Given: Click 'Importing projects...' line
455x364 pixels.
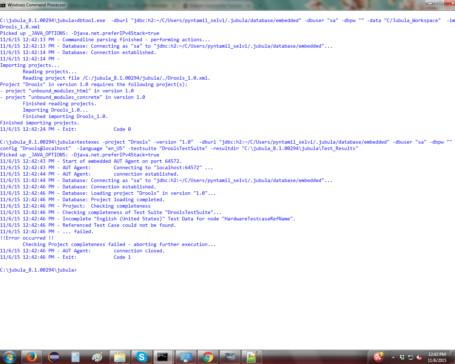Looking at the screenshot, I should (x=30, y=65).
